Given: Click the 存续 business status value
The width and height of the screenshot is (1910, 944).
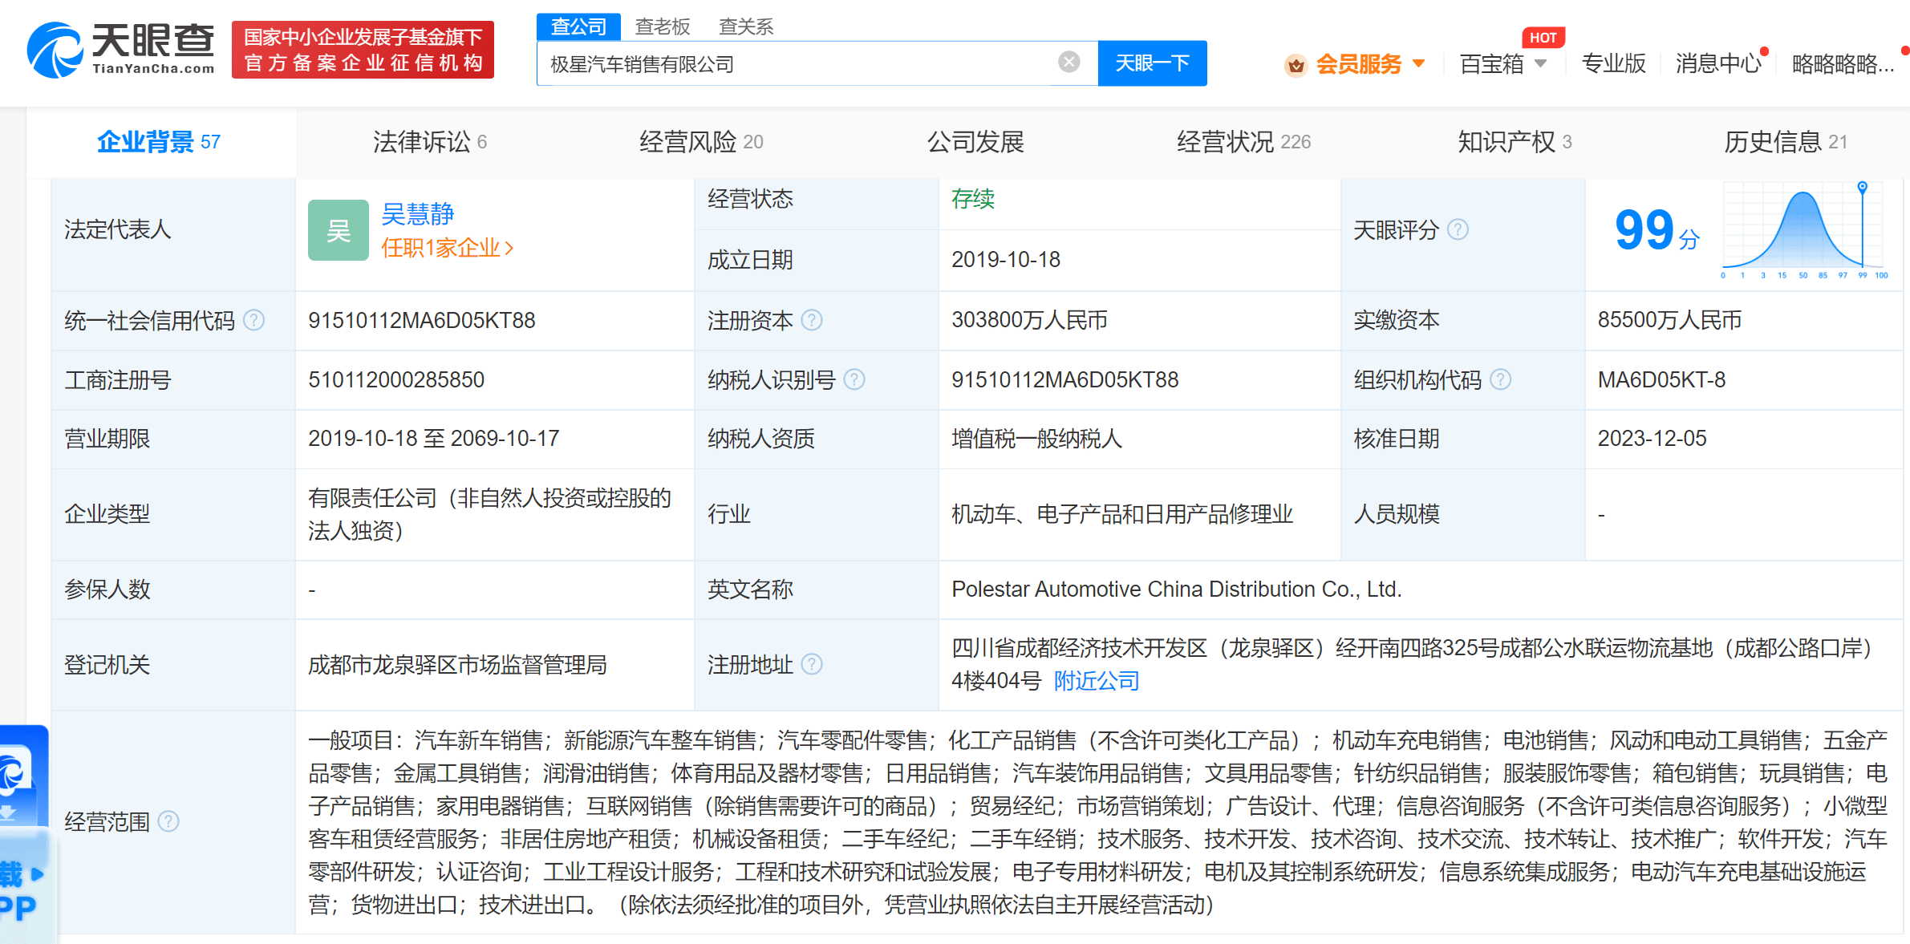Looking at the screenshot, I should [973, 199].
